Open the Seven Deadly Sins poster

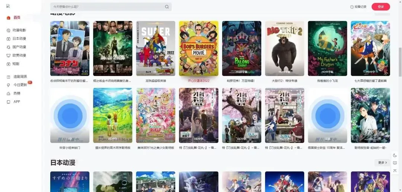[370, 48]
